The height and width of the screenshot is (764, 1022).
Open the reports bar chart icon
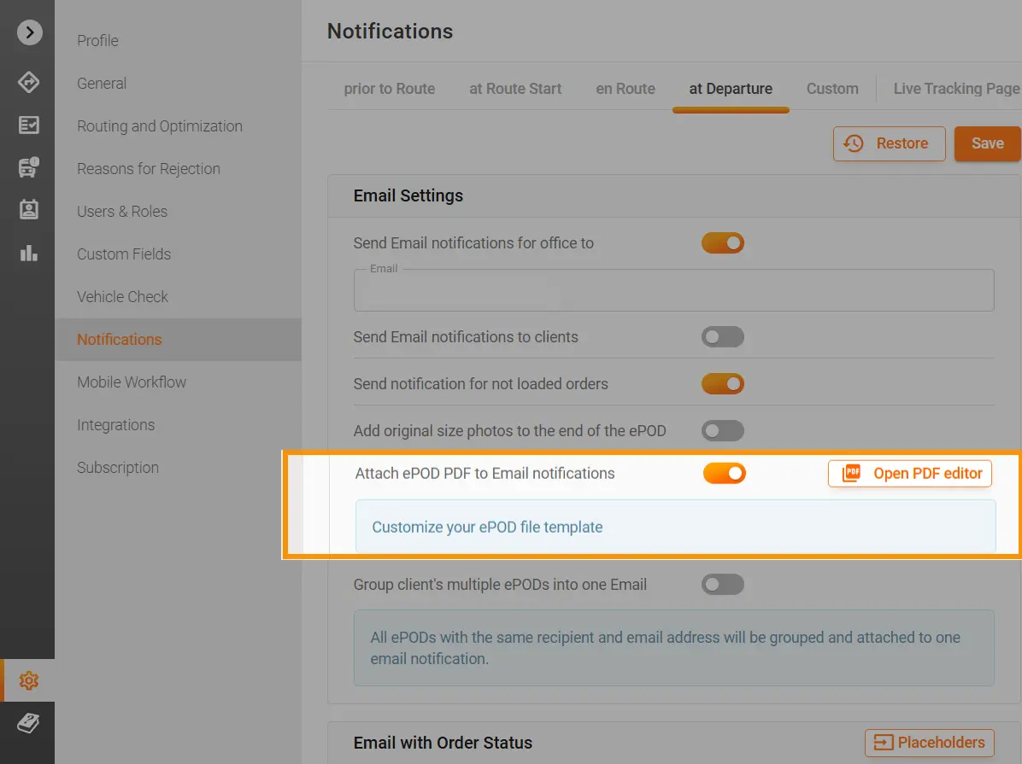pos(29,253)
